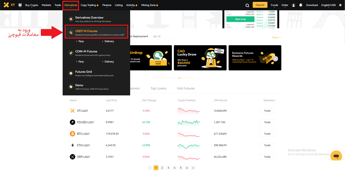Toggle the light/dark theme sun icon

[x=341, y=5]
